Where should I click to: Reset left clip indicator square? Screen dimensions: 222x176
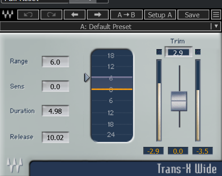point(159,52)
